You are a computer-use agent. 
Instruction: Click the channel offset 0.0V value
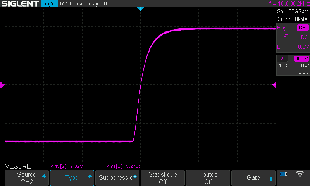pos(303,72)
